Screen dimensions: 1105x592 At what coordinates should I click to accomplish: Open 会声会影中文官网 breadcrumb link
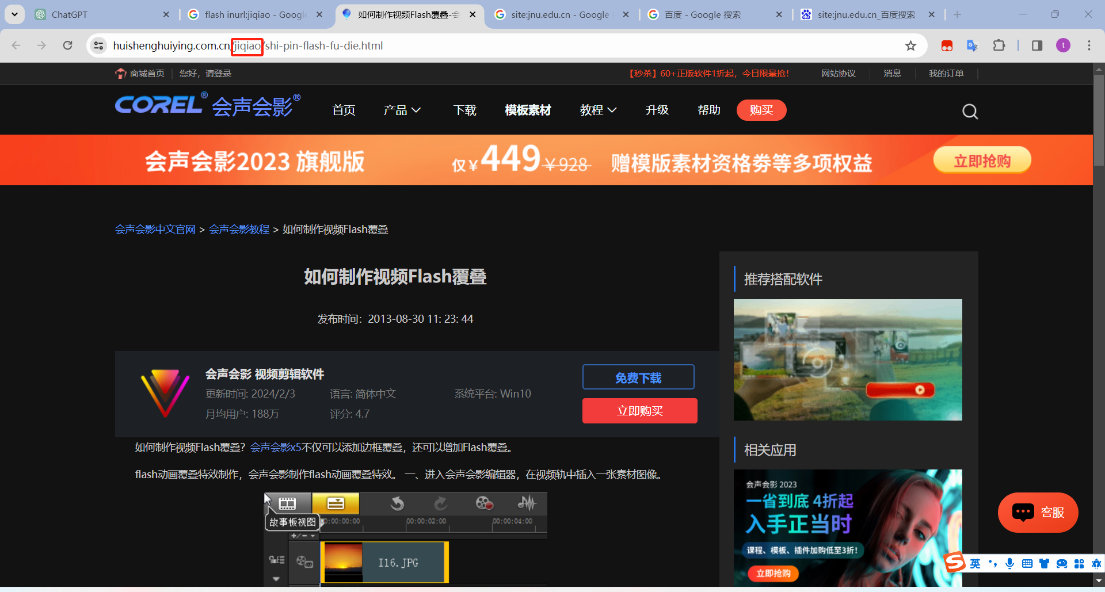(155, 230)
